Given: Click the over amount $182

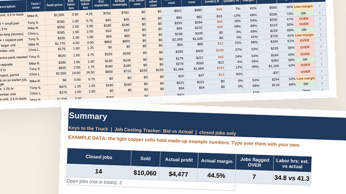Looking at the screenshot, I should tap(220, 68).
